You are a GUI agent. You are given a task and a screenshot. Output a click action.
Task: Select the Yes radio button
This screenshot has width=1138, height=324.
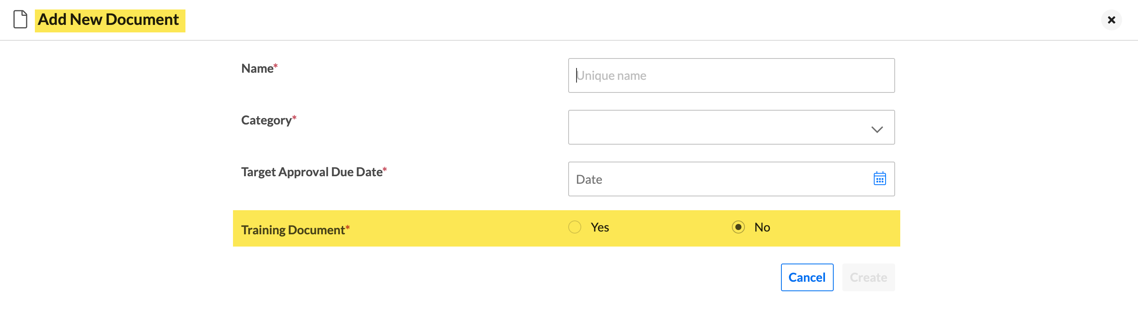pos(575,227)
